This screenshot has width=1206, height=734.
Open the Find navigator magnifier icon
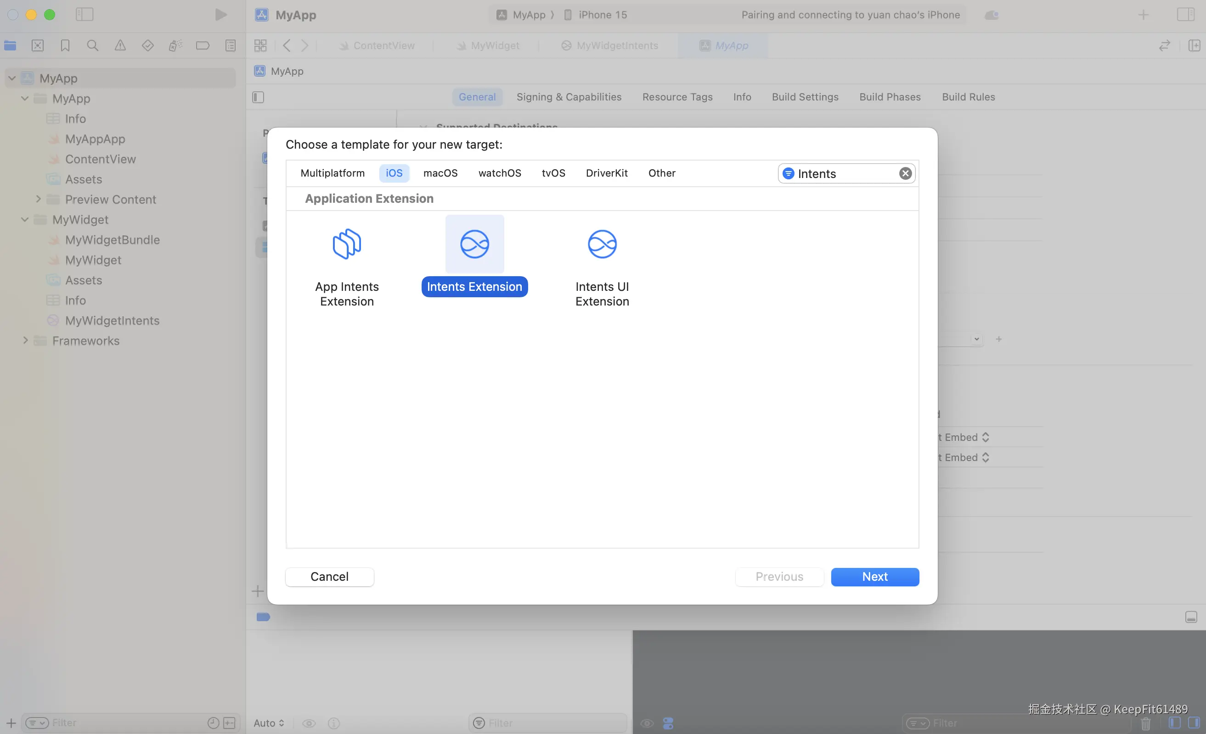[x=92, y=46]
